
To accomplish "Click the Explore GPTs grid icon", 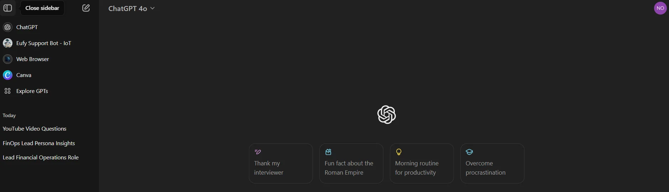I will tap(7, 91).
